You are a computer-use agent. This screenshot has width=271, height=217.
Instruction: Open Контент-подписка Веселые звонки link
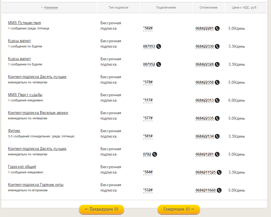38,112
